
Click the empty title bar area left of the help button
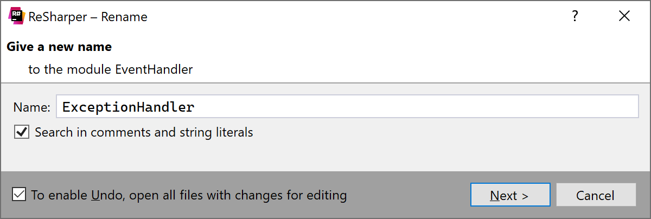pos(353,17)
